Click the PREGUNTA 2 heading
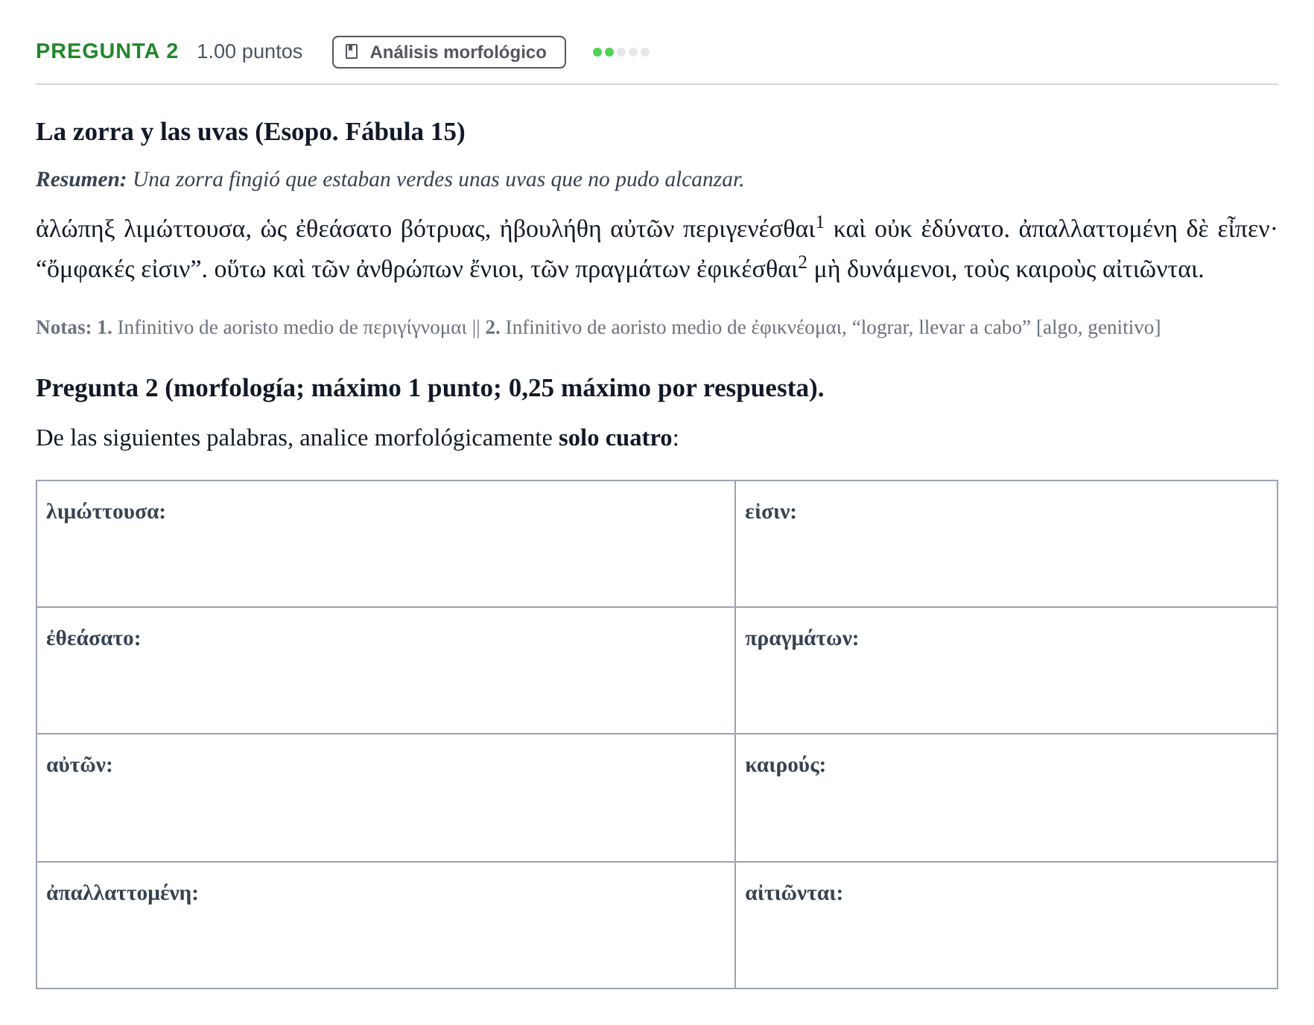 coord(107,51)
